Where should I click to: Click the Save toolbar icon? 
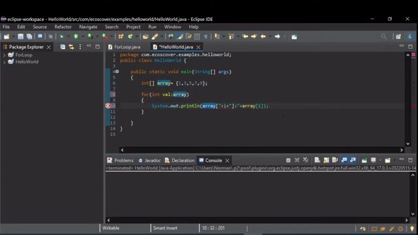point(20,37)
